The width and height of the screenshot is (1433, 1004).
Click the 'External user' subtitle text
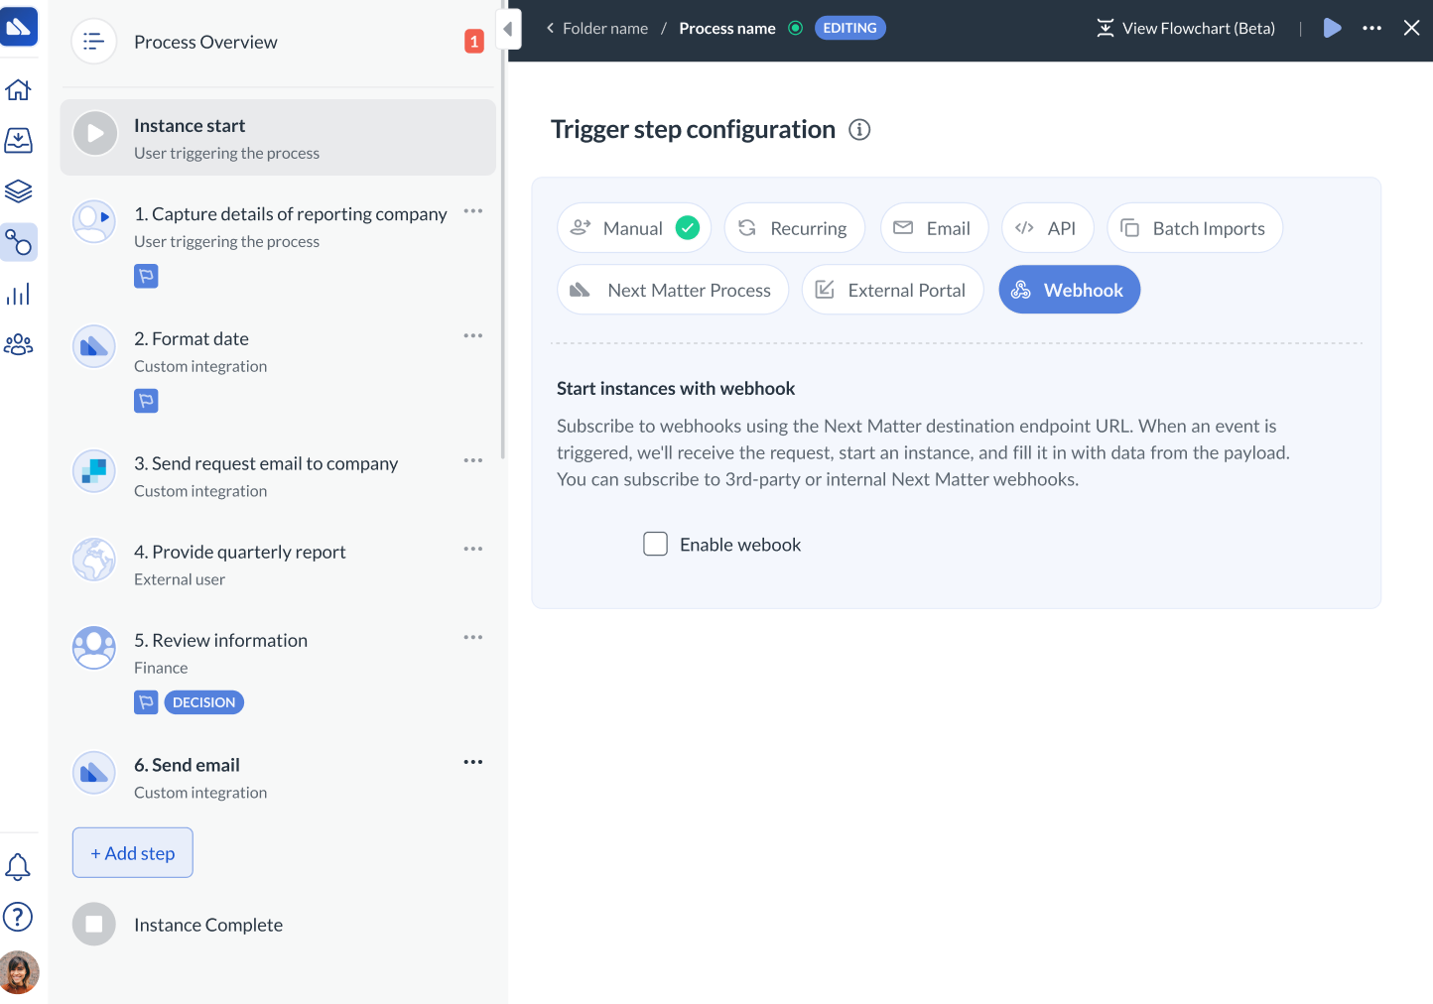[180, 579]
